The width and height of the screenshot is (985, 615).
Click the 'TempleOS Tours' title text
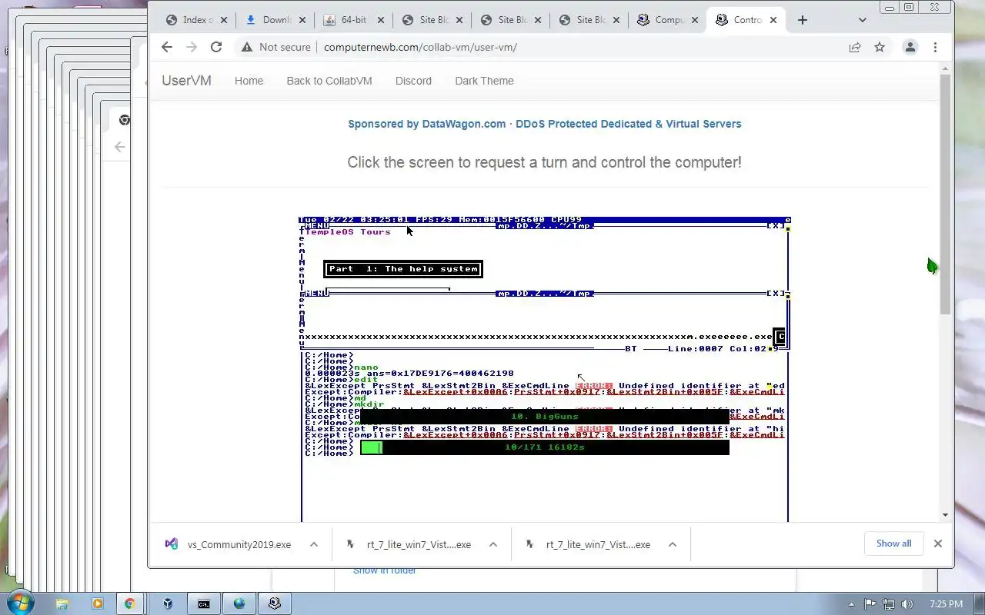coord(349,232)
